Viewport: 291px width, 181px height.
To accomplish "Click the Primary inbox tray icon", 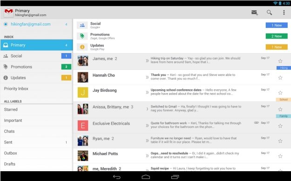I will coord(6,45).
